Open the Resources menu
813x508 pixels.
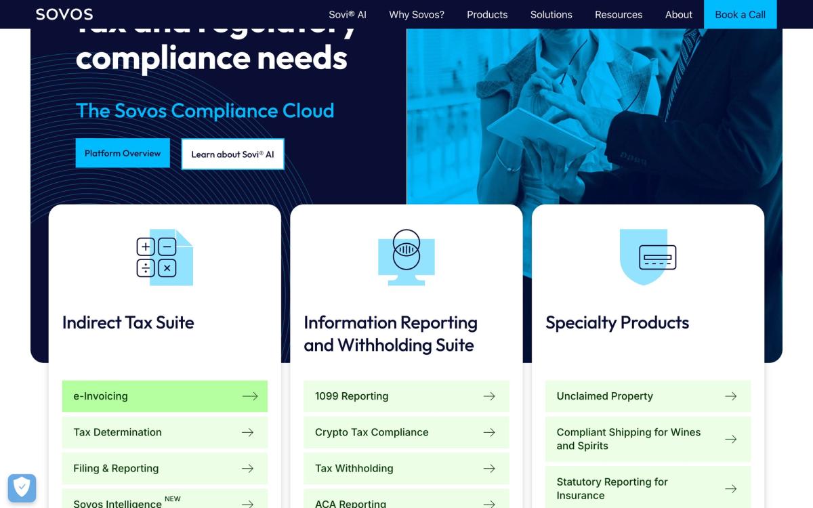coord(619,14)
